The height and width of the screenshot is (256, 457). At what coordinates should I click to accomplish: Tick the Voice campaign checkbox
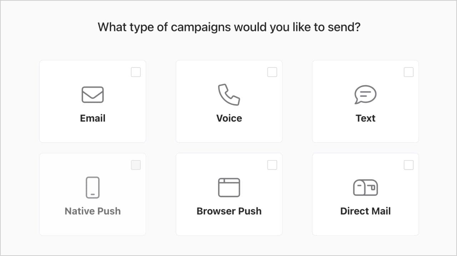pyautogui.click(x=272, y=72)
